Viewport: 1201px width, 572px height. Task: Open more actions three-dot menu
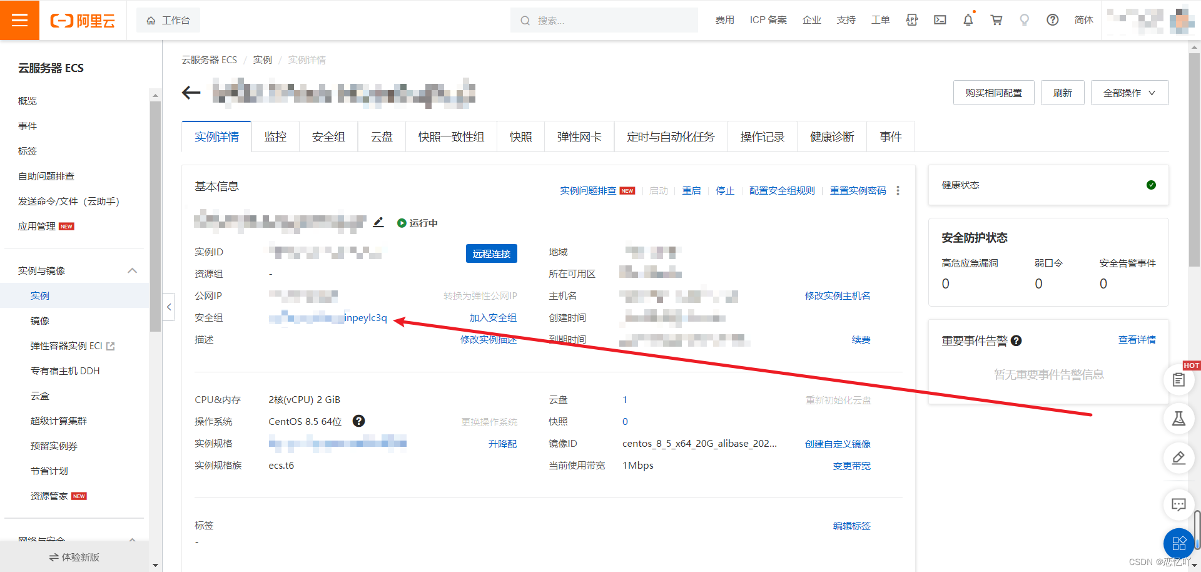898,190
